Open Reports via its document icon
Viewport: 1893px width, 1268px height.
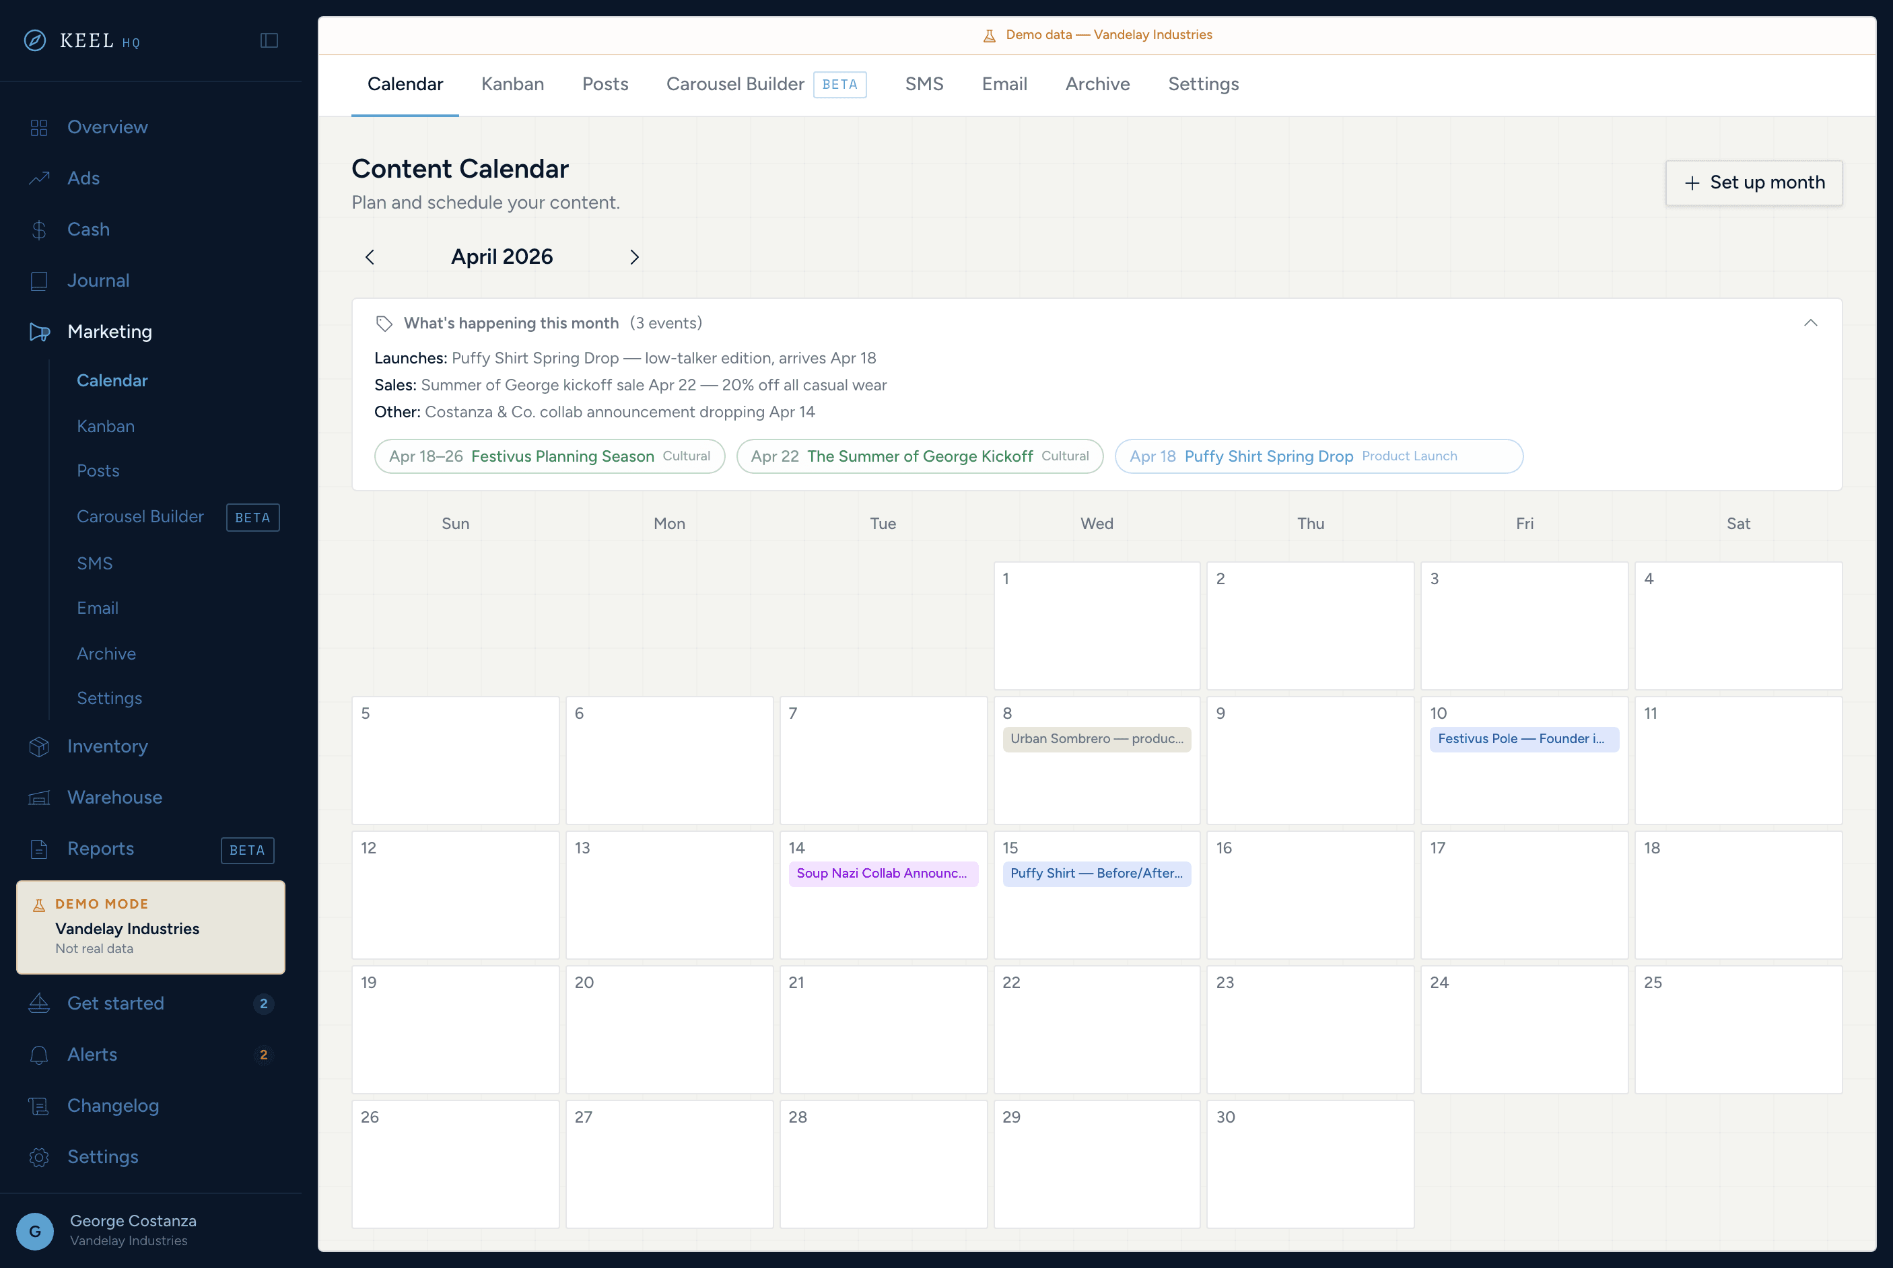pyautogui.click(x=39, y=849)
